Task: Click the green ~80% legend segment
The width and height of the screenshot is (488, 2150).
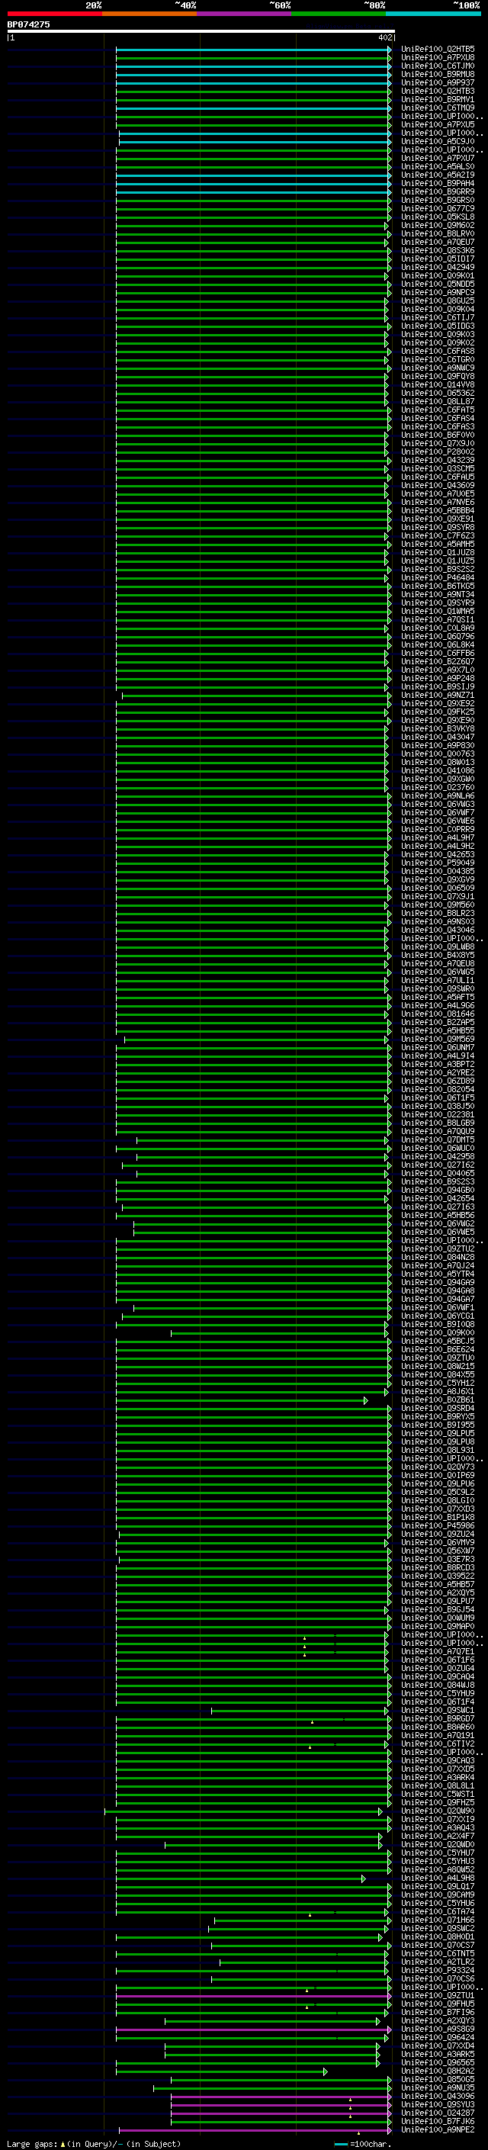Action: click(x=338, y=14)
